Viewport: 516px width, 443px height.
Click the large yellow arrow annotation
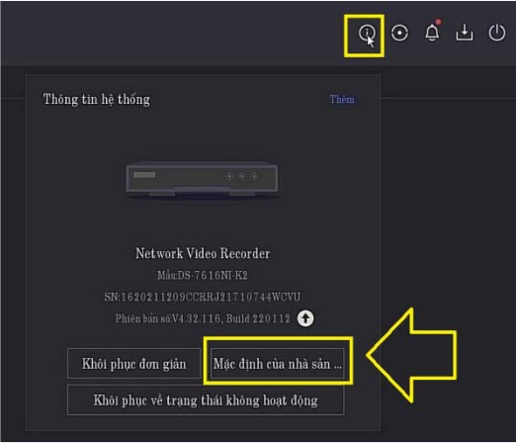[x=411, y=355]
